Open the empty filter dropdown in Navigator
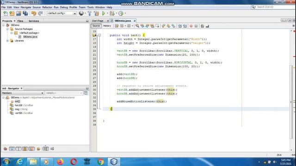This screenshot has height=166, width=296. click(x=64, y=93)
